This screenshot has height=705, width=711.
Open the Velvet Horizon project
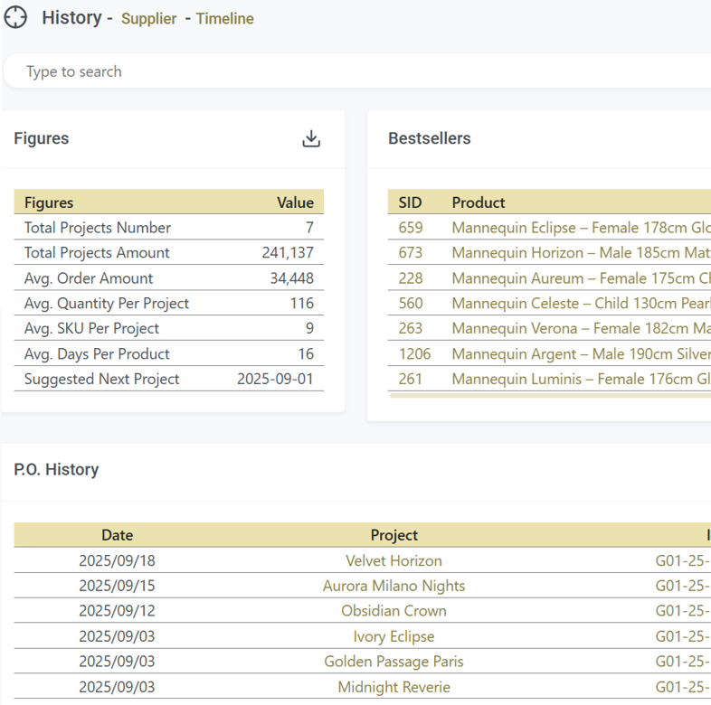tap(393, 560)
